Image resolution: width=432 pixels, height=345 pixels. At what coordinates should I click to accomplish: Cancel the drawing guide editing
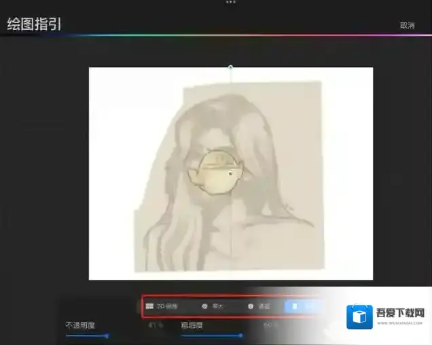coord(407,25)
